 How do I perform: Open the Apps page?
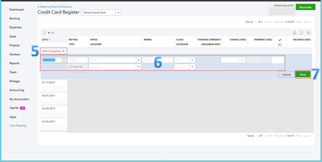coord(13,117)
